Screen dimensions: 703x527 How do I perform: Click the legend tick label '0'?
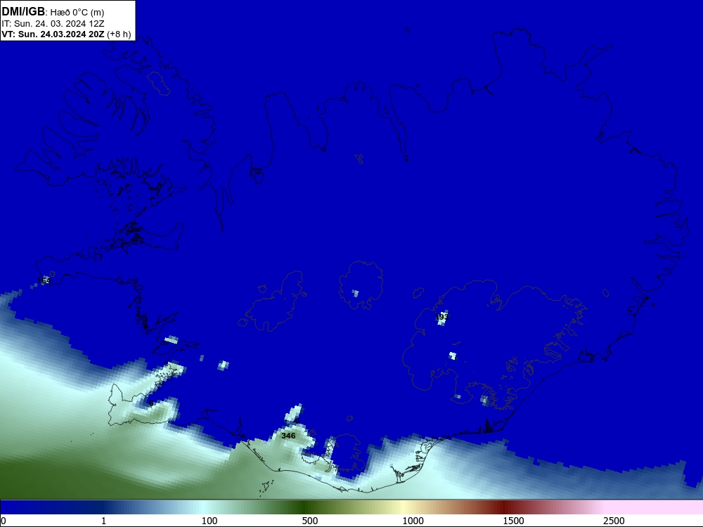(4, 520)
